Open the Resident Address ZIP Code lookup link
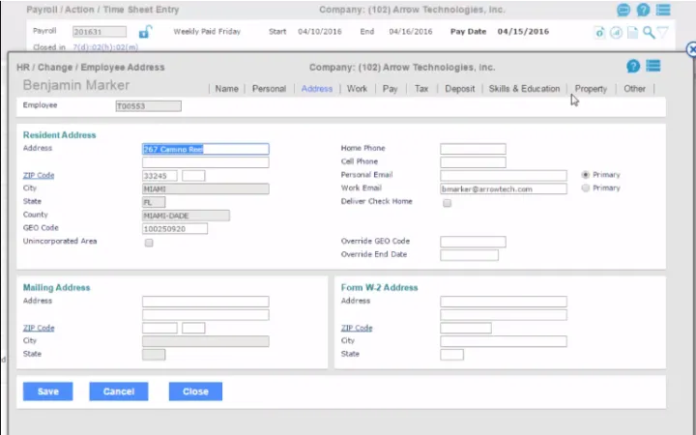 (x=39, y=175)
